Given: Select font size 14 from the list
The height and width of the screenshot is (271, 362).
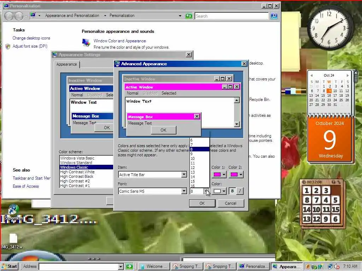Looking at the screenshot, I should pyautogui.click(x=199, y=177).
